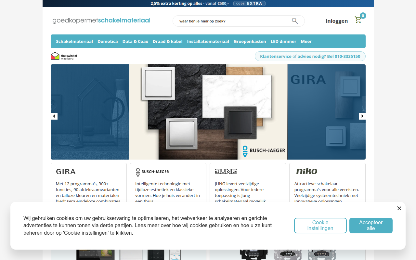The height and width of the screenshot is (260, 416).
Task: Open the Data & Coax menu
Action: pyautogui.click(x=135, y=41)
